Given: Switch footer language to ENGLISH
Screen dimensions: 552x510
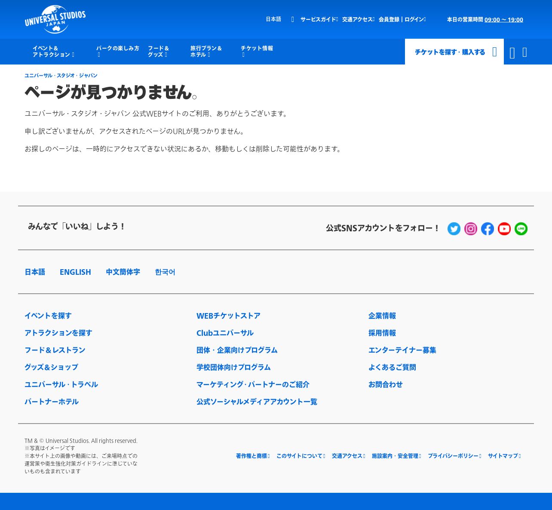Looking at the screenshot, I should tap(75, 272).
